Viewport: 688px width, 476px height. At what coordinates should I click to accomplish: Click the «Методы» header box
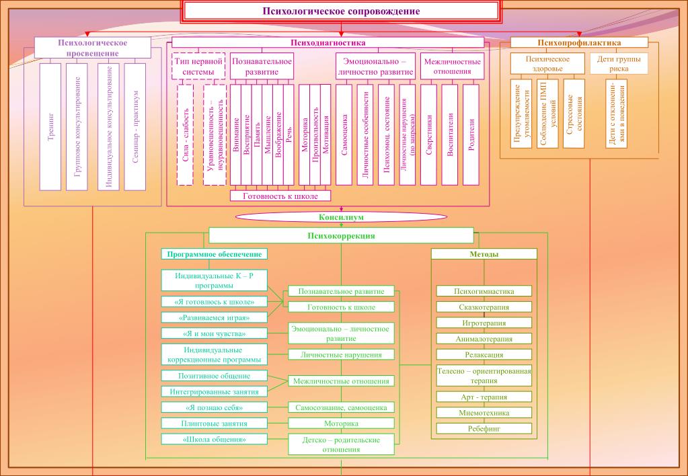pyautogui.click(x=484, y=254)
